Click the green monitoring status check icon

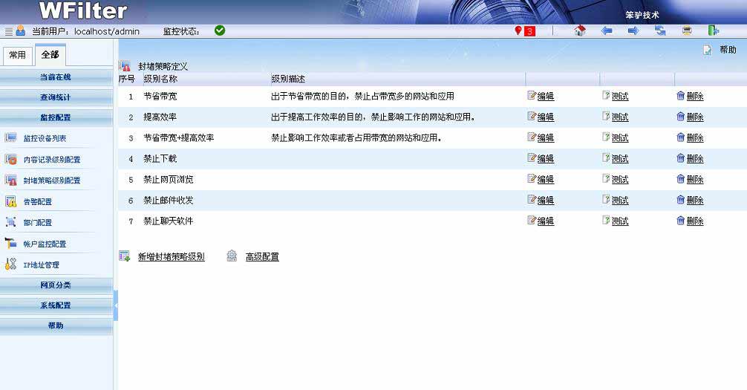click(x=220, y=30)
